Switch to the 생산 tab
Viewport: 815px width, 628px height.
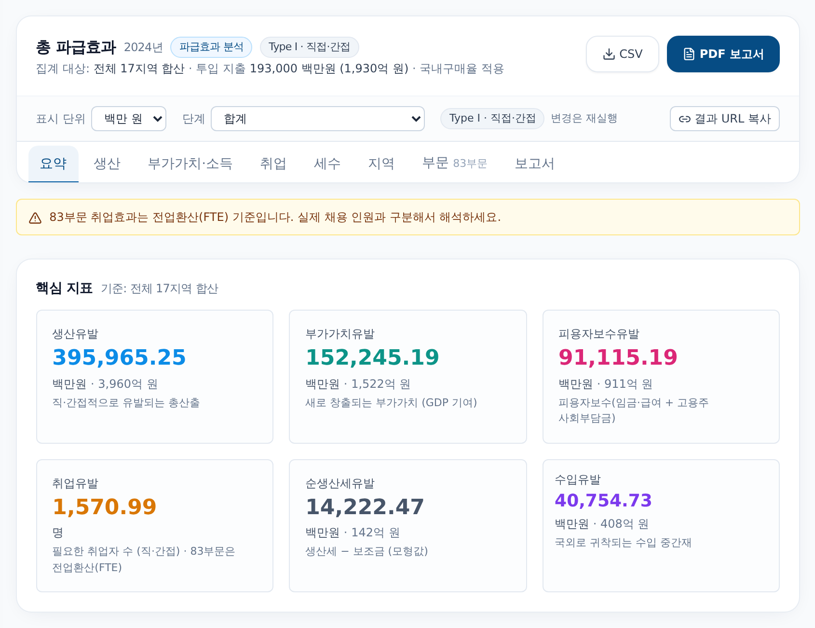(x=107, y=164)
